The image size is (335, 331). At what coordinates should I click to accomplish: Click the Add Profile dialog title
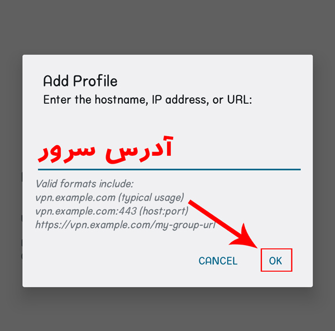pyautogui.click(x=80, y=81)
